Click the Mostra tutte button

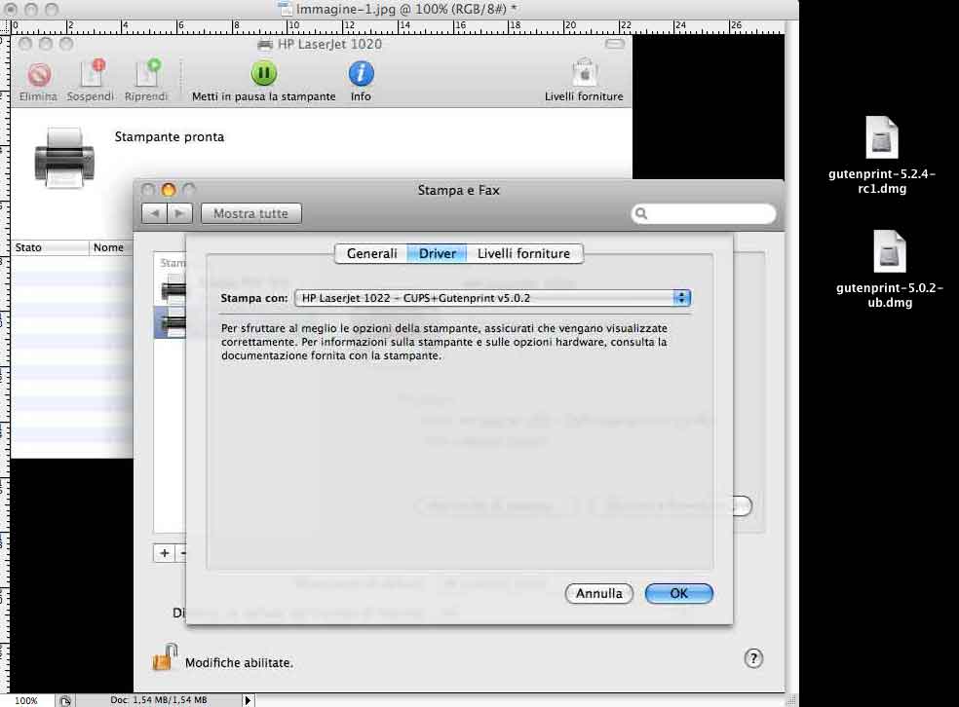(x=250, y=213)
